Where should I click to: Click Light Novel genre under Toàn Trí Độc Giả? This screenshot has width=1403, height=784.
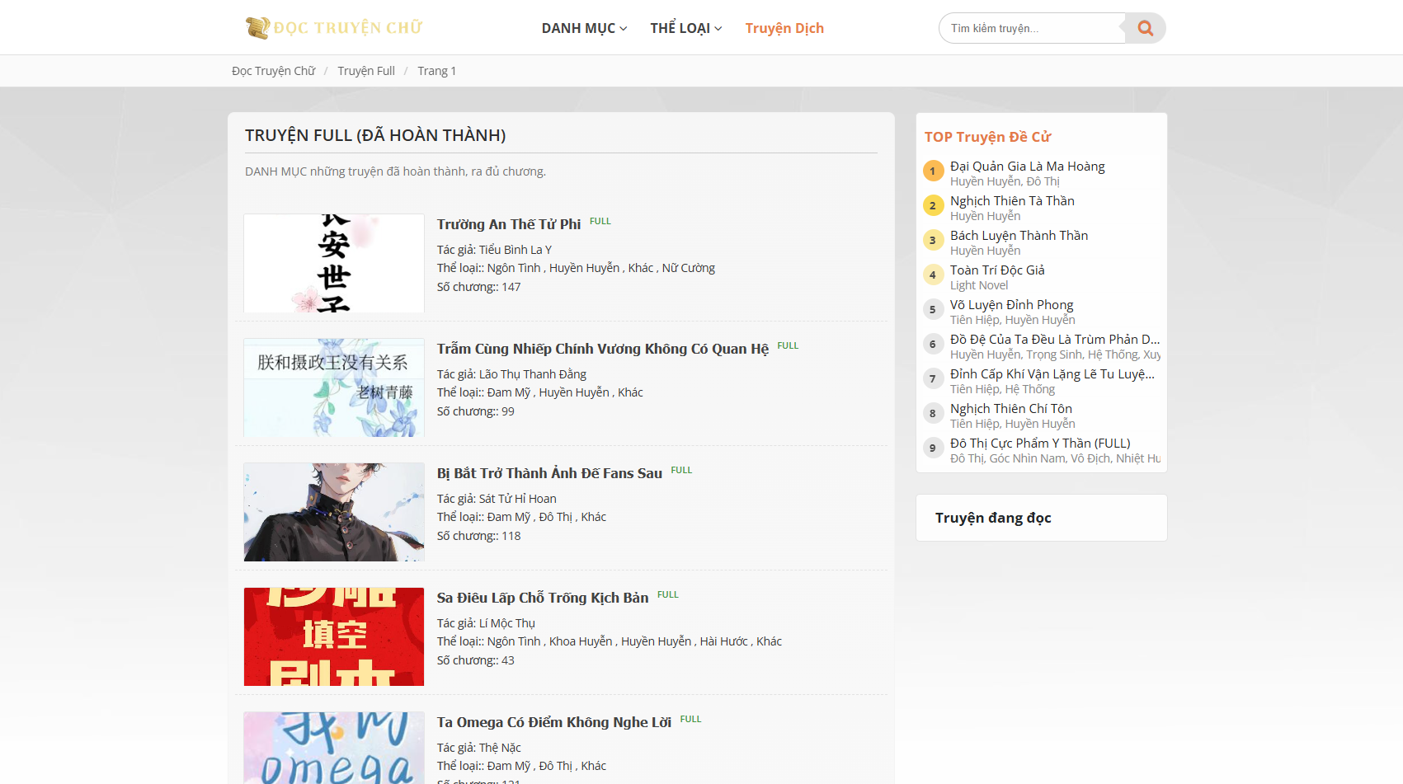coord(979,285)
